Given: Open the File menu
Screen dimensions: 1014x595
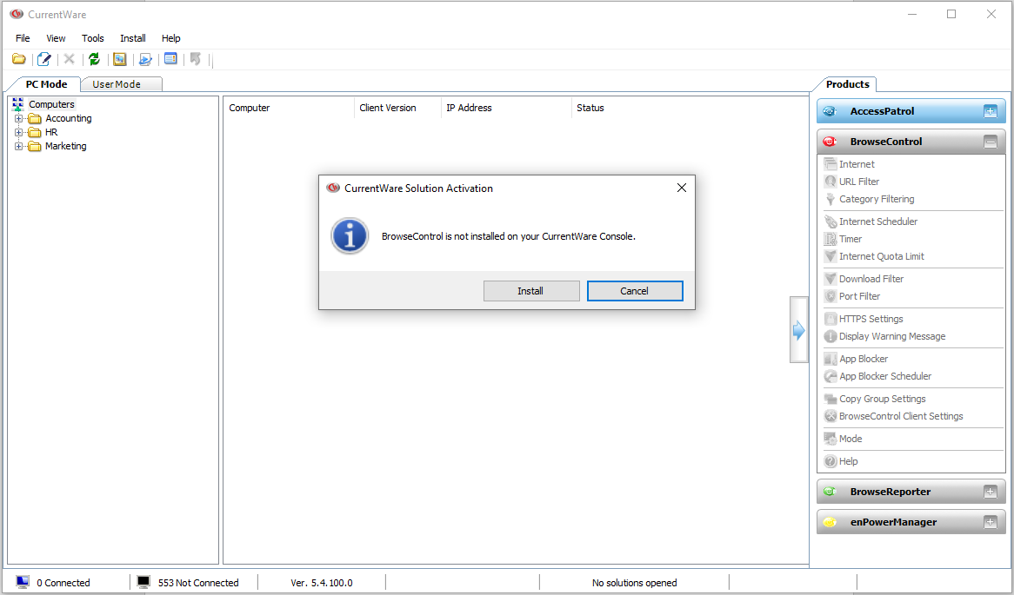Looking at the screenshot, I should pos(23,38).
